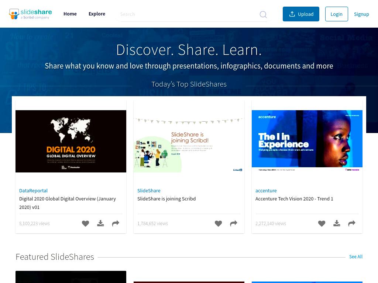Like the Accenture Tech Vision 2020 deck
Viewport: 378px width, 283px height.
(322, 224)
